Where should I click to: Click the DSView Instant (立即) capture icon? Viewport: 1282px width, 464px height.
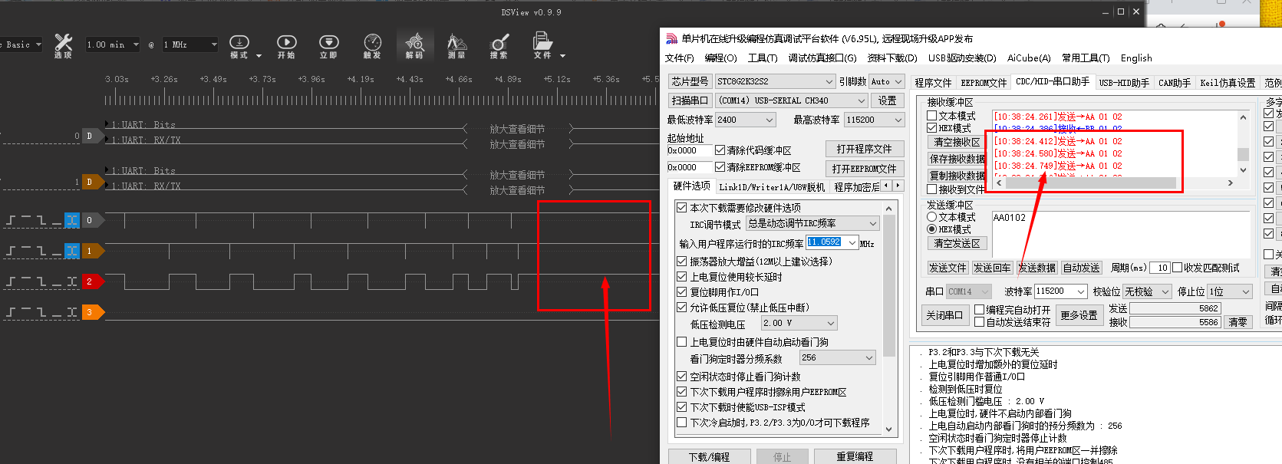pos(328,46)
